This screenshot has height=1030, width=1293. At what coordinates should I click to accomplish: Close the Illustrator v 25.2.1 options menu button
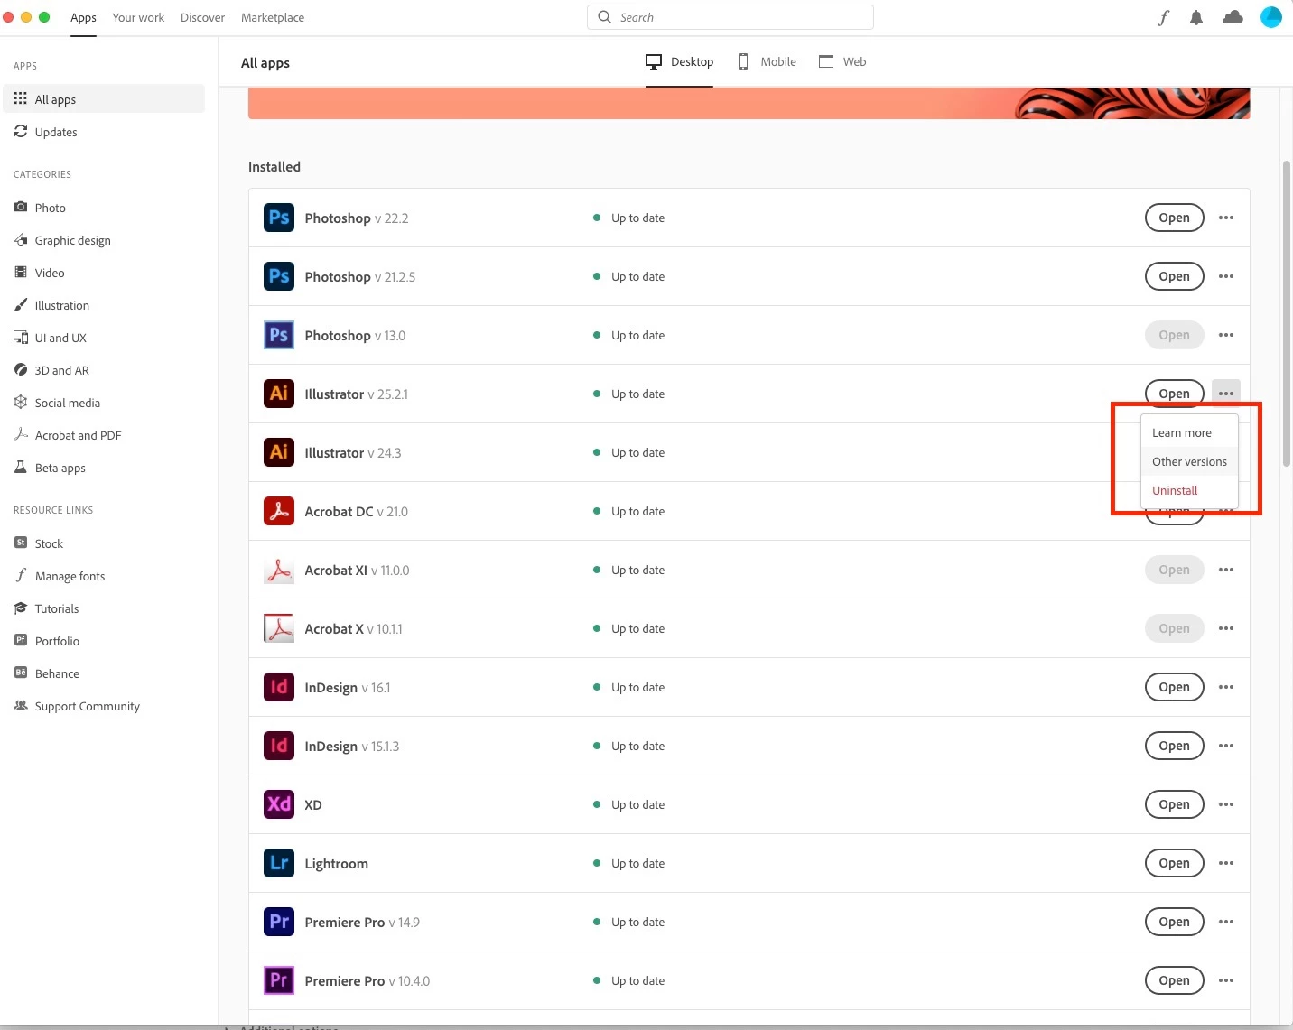tap(1226, 394)
